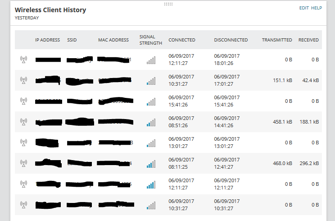The image size is (335, 221).
Task: Click antenna icon in 468.0 kB row
Action: coord(23,163)
